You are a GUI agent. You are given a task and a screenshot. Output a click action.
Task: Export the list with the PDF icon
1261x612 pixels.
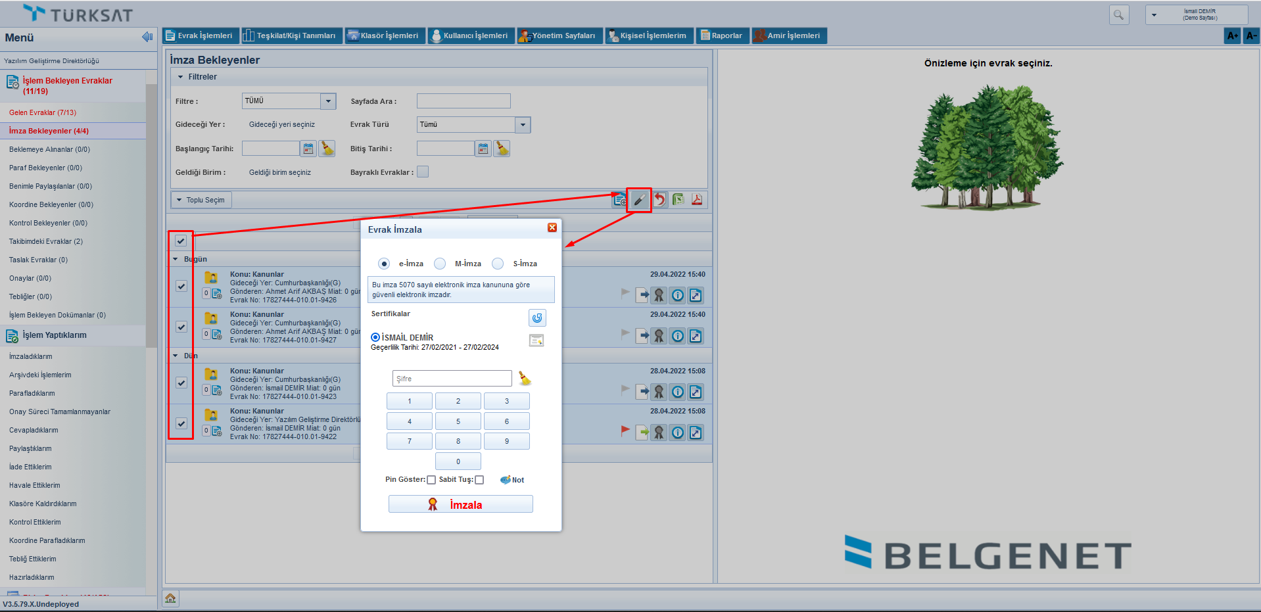[x=697, y=200]
